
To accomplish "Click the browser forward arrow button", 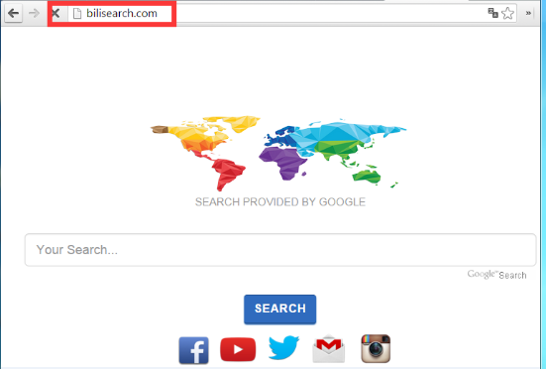I will (x=34, y=14).
